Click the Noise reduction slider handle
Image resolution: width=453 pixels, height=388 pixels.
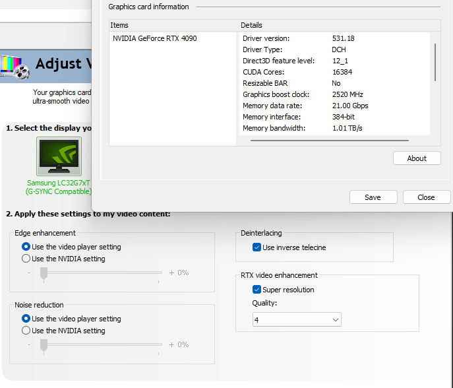[x=44, y=345]
